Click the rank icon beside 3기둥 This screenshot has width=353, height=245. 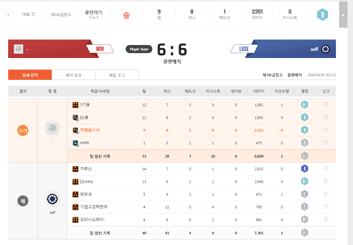pos(75,105)
